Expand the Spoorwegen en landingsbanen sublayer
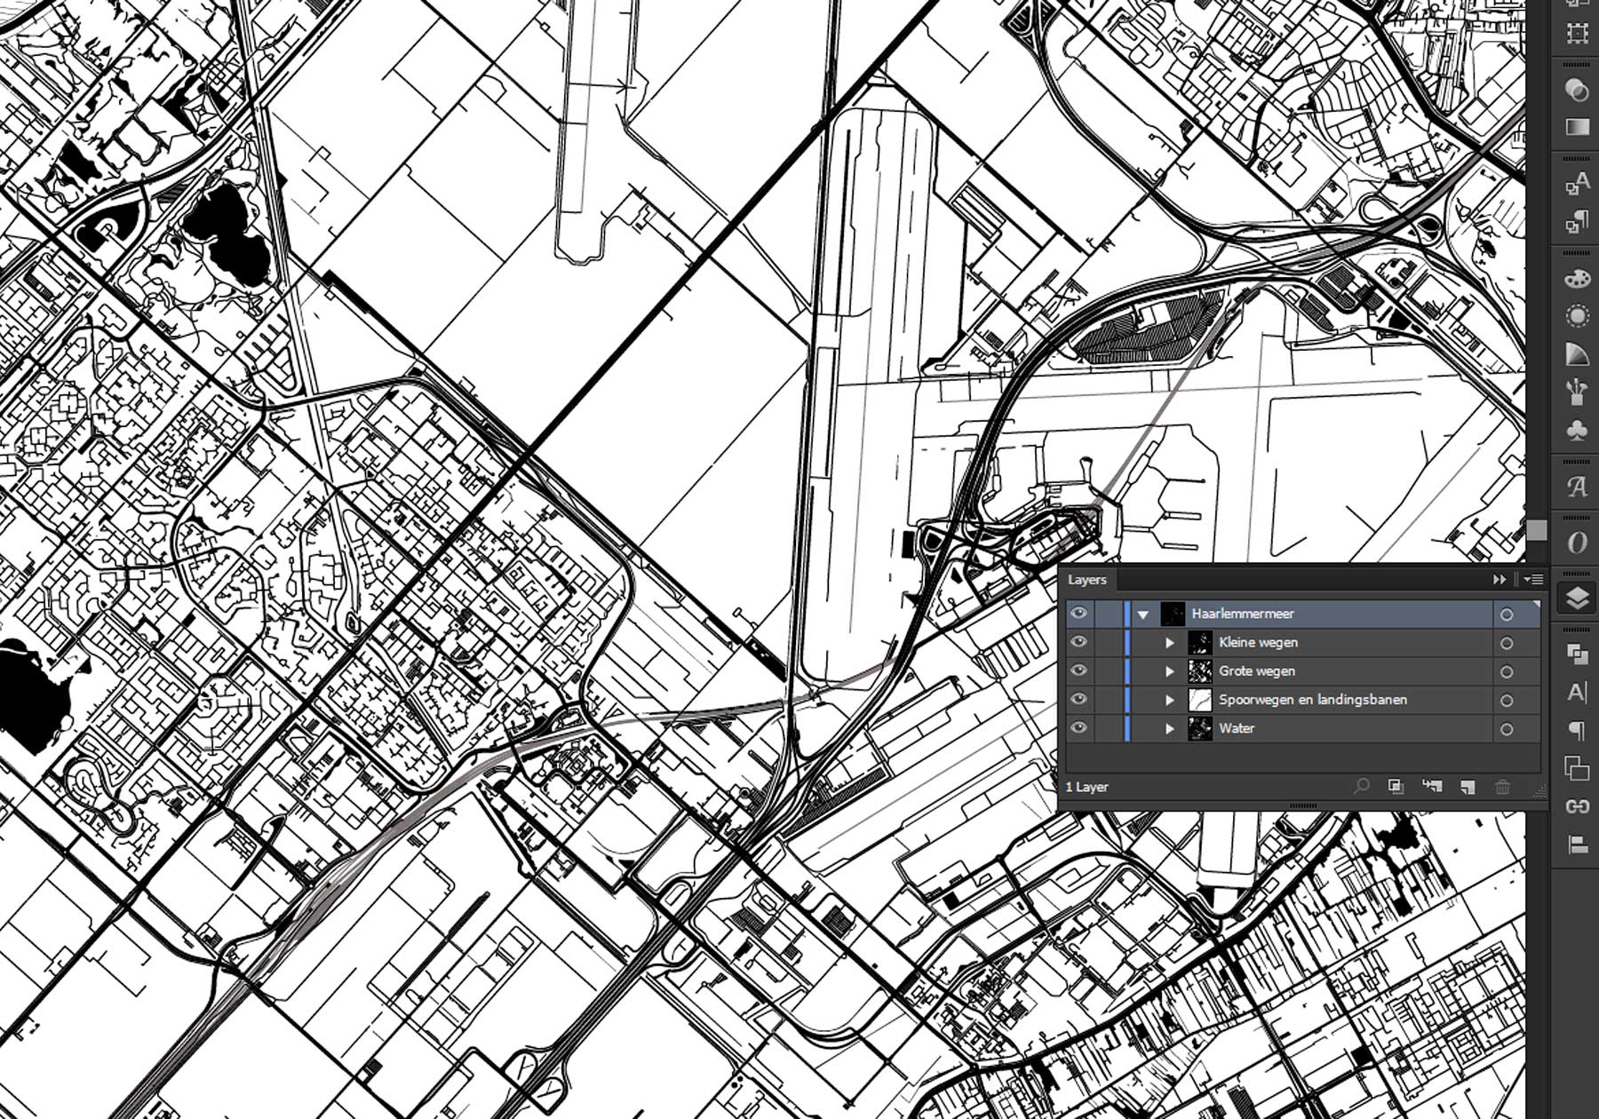This screenshot has height=1119, width=1599. click(x=1170, y=701)
